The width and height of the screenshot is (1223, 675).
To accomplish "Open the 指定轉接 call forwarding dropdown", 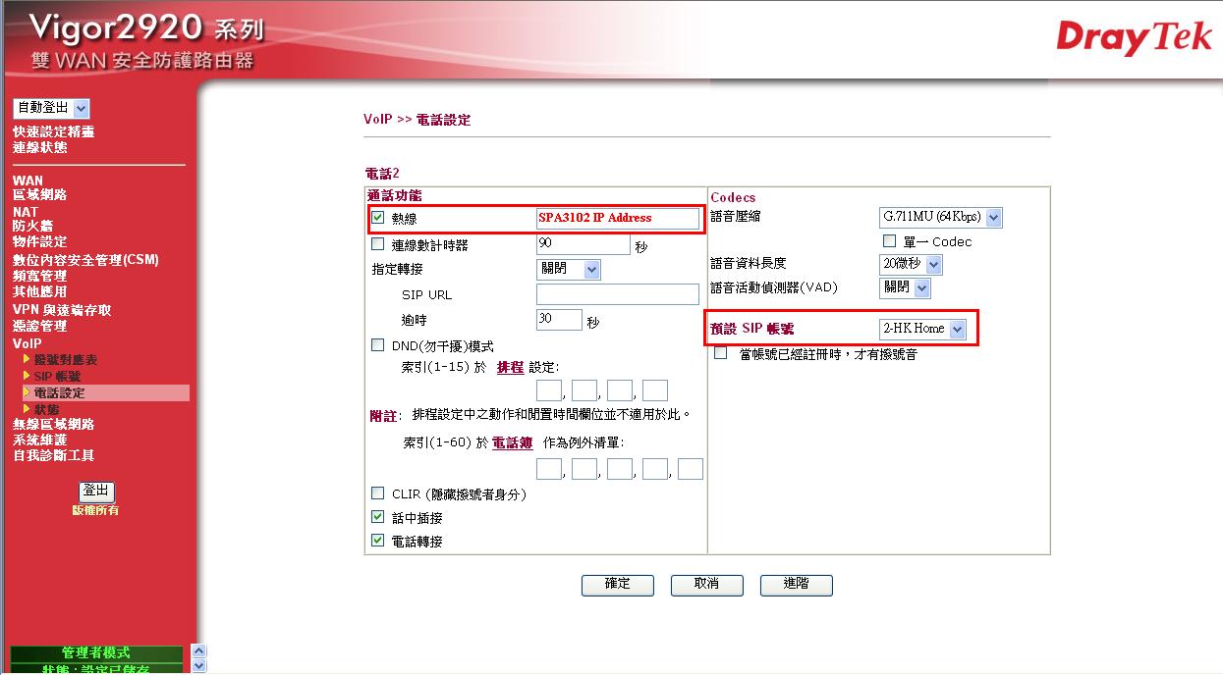I will click(x=569, y=269).
